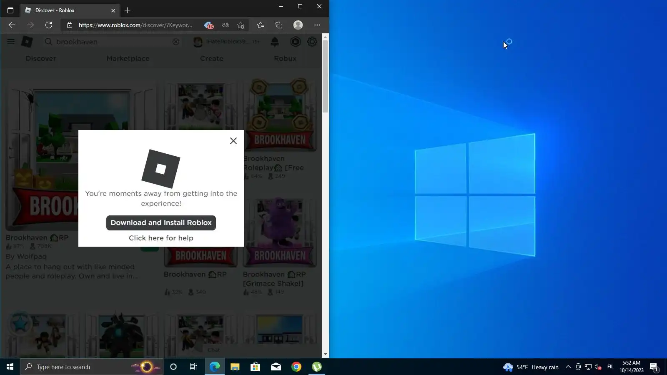Open Roblox settings gear
This screenshot has height=375, width=667.
(x=312, y=42)
